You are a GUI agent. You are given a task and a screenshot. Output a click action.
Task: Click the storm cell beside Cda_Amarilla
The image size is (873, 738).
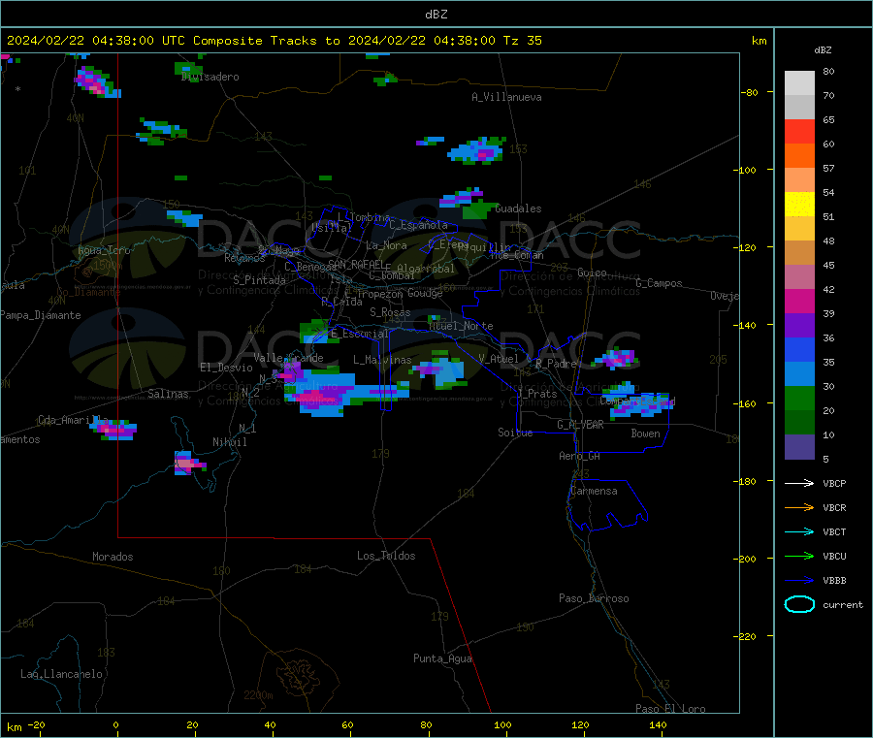[x=114, y=429]
